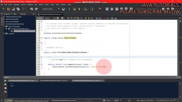The image size is (182, 102).
Task: Click the red Stop icon in Output
Action: tap(5, 88)
